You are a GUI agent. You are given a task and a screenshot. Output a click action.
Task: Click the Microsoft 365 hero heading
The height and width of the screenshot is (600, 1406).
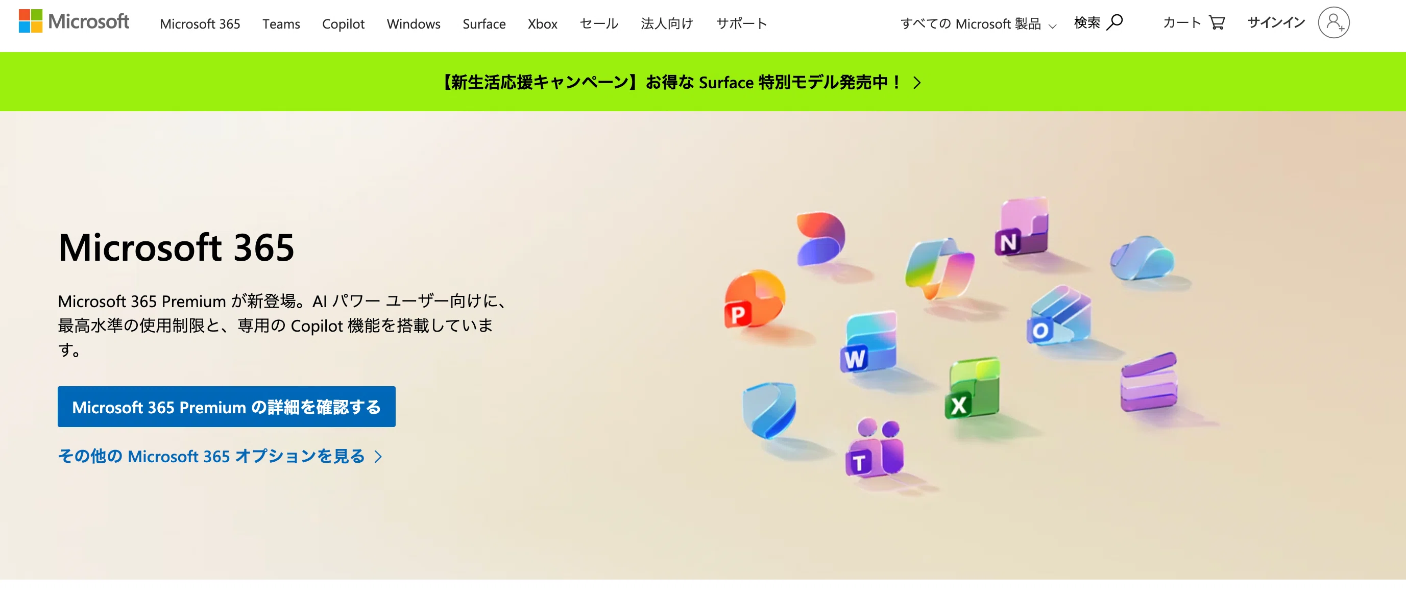[176, 247]
